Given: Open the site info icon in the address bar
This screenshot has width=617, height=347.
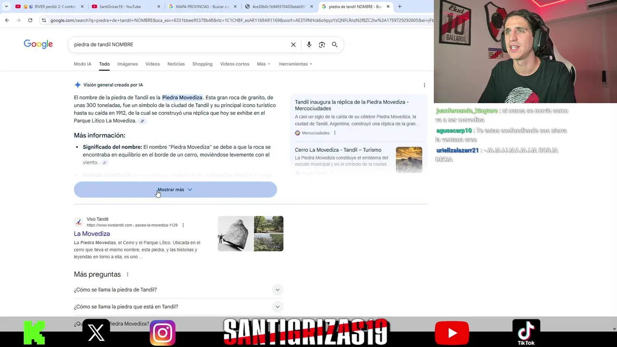Looking at the screenshot, I should coord(44,20).
